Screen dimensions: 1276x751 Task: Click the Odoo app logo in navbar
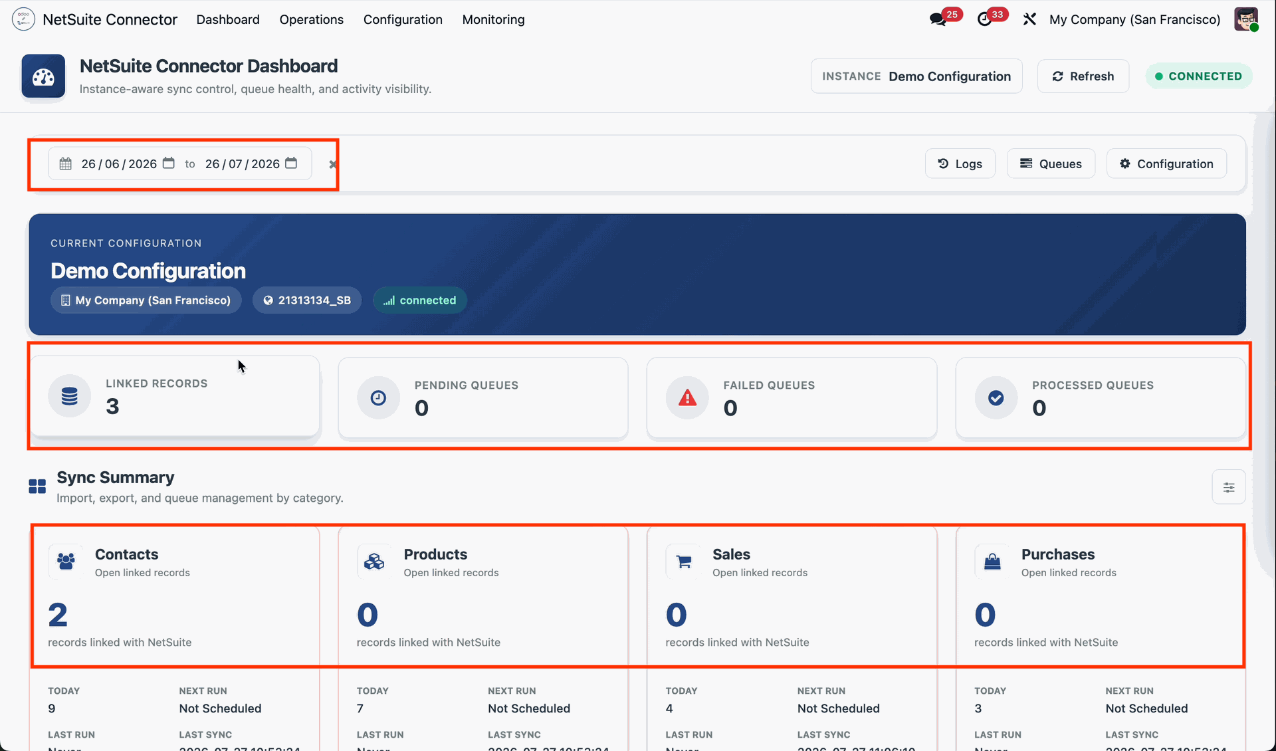pos(23,19)
